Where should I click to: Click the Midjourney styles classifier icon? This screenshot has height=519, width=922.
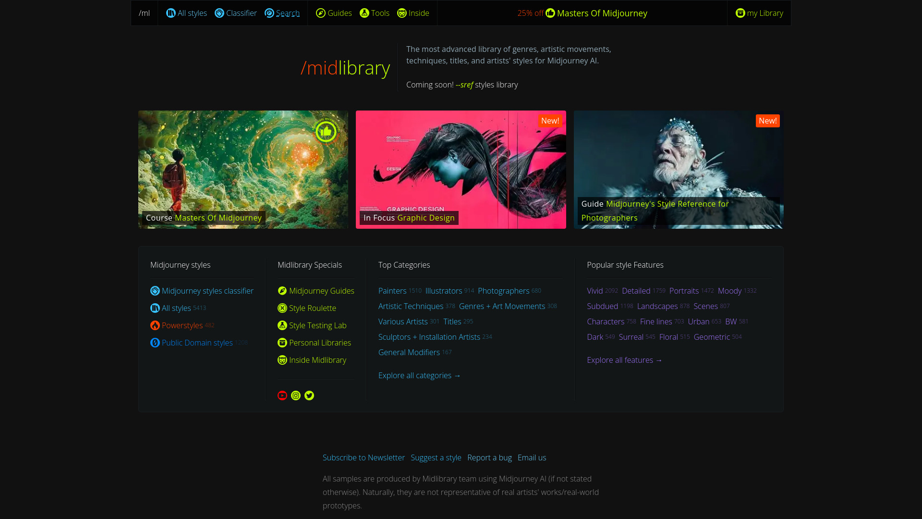coord(155,291)
